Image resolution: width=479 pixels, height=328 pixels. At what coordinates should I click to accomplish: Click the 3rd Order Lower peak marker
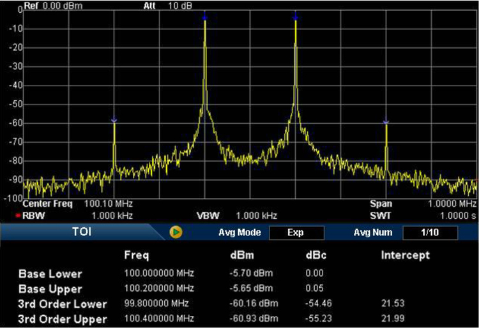point(114,120)
